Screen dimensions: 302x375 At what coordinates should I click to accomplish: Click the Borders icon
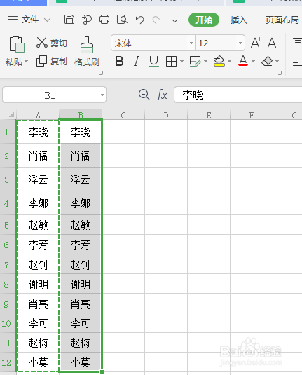coord(171,62)
